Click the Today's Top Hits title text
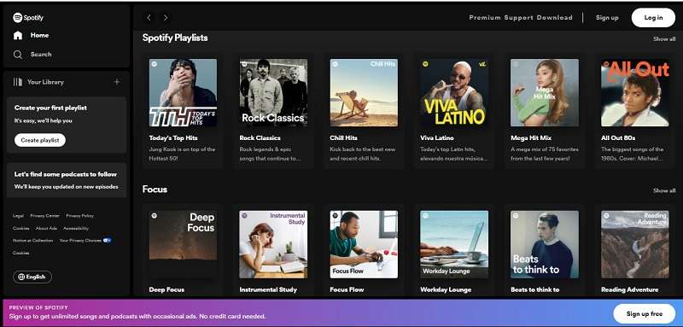The width and height of the screenshot is (683, 327). [x=173, y=138]
